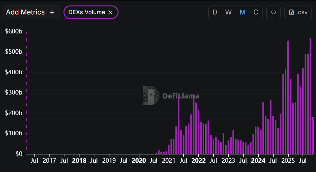
Task: Click the DefiLlama watermark text
Action: (181, 96)
